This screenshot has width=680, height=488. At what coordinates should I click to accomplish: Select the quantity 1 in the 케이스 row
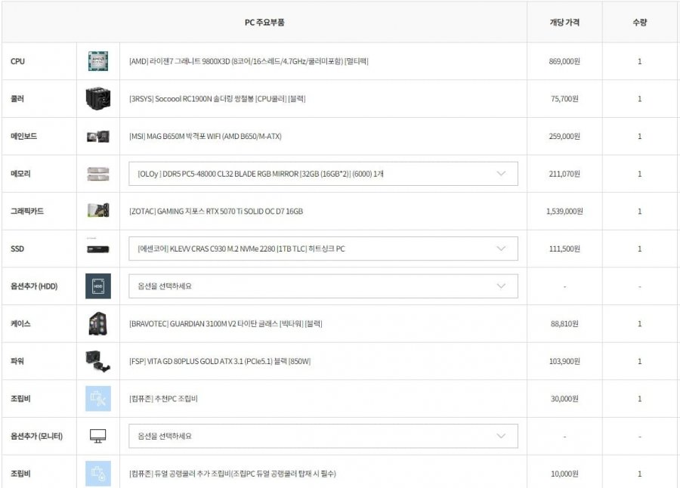(640, 323)
